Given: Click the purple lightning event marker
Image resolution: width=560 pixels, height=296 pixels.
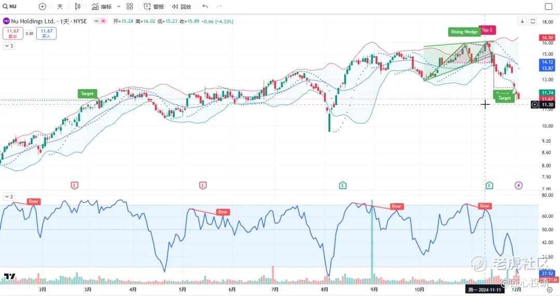Looking at the screenshot, I should coord(518,185).
